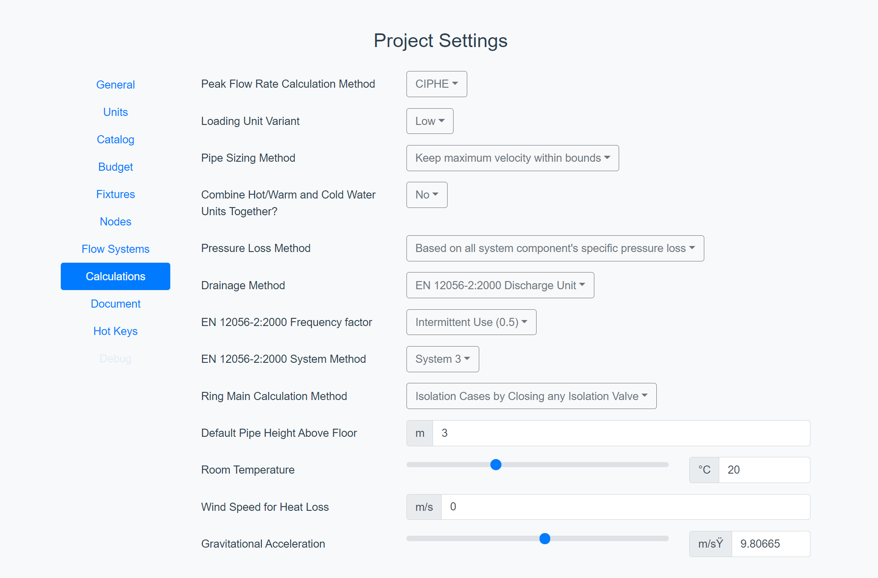This screenshot has height=578, width=878.
Task: Expand the Pipe Sizing Method dropdown
Action: (512, 158)
